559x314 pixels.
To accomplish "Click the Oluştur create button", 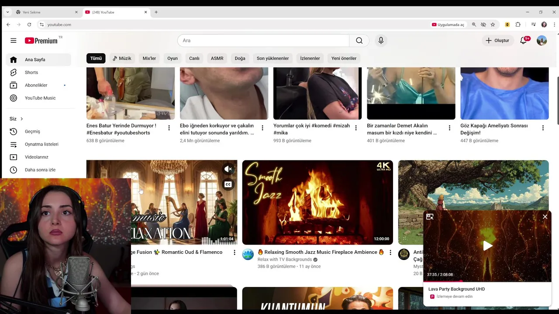I will pyautogui.click(x=497, y=41).
